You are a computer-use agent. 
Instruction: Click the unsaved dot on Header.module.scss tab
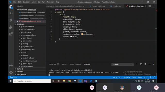(x=145, y=6)
